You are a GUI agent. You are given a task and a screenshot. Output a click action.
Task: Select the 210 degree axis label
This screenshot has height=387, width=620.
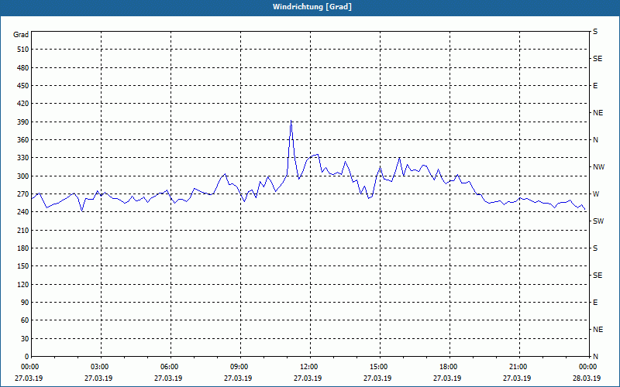click(23, 230)
